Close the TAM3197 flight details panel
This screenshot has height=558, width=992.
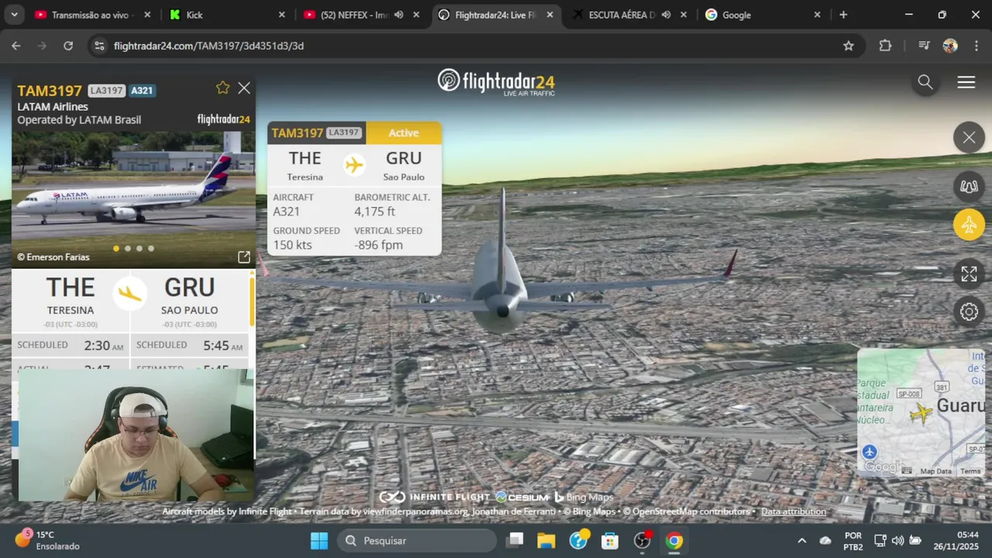pos(244,88)
